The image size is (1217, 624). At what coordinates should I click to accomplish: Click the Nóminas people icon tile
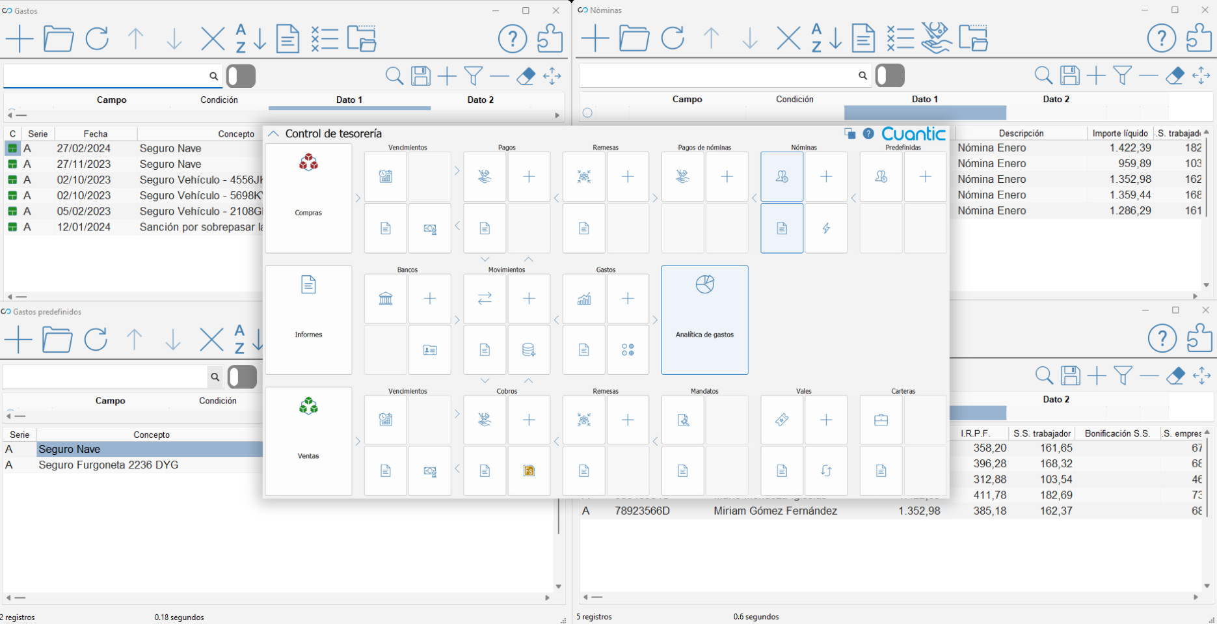[782, 176]
